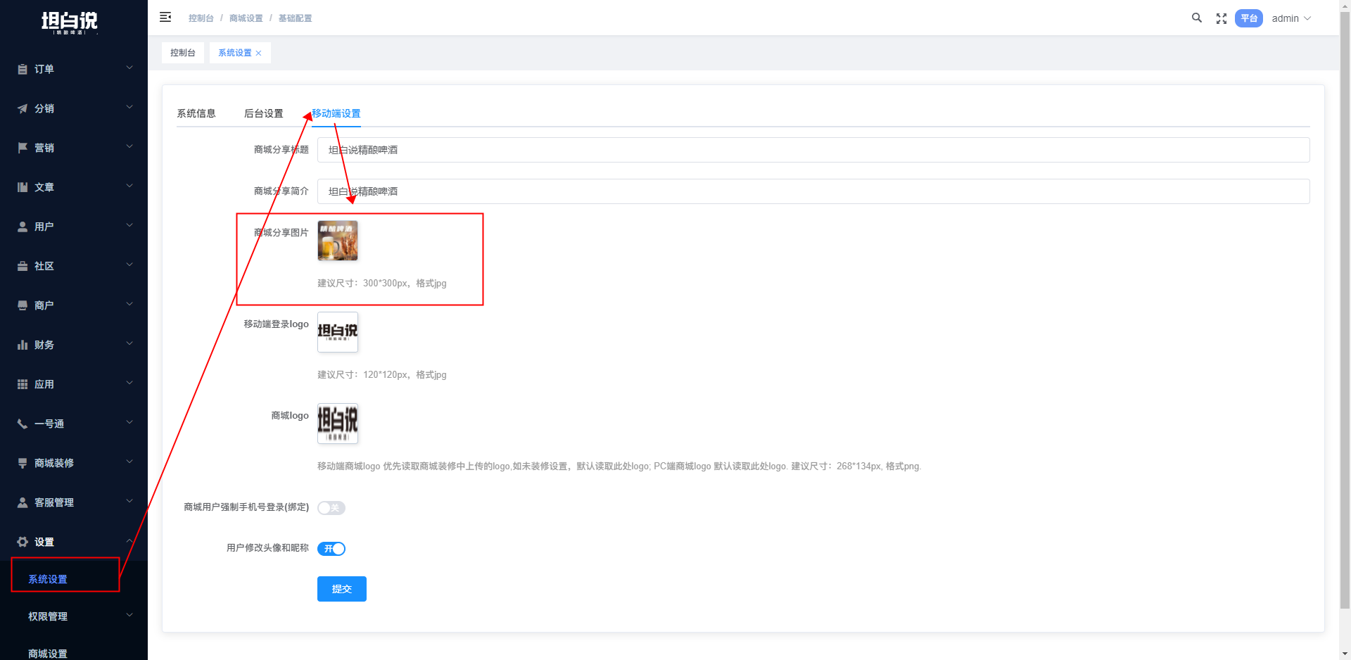Toggle 商城用户强制手机号登录 switch
This screenshot has width=1351, height=660.
click(331, 508)
